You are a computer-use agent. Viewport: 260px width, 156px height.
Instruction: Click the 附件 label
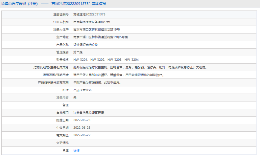tap(65, 90)
